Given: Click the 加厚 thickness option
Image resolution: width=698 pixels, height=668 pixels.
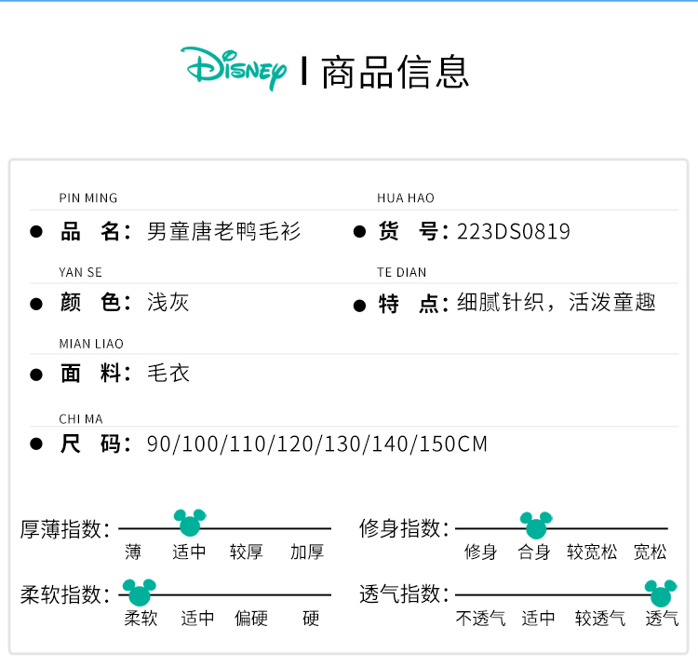Looking at the screenshot, I should tap(307, 552).
